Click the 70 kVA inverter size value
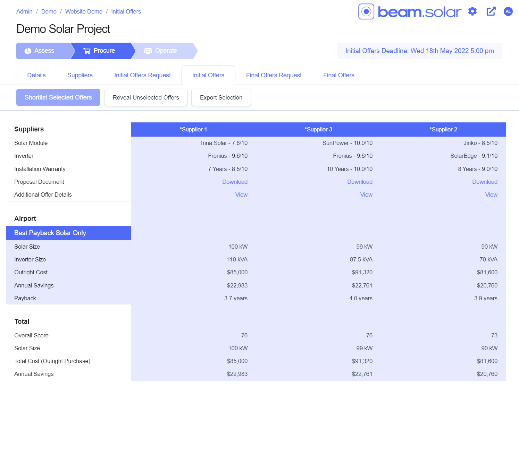The height and width of the screenshot is (457, 519). [x=488, y=259]
